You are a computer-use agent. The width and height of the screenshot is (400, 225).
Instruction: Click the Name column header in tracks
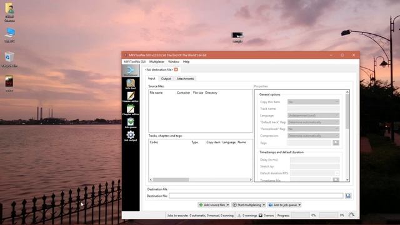(x=242, y=142)
